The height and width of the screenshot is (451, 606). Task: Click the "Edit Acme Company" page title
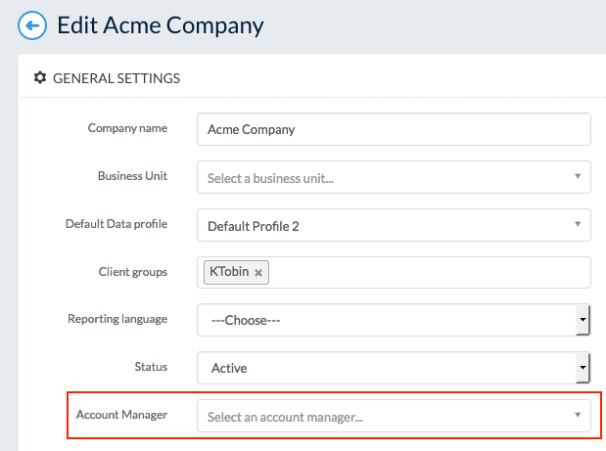click(x=161, y=25)
